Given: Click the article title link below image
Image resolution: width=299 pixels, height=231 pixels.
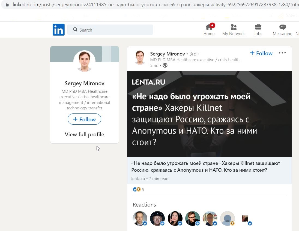Looking at the screenshot, I should pos(206,167).
